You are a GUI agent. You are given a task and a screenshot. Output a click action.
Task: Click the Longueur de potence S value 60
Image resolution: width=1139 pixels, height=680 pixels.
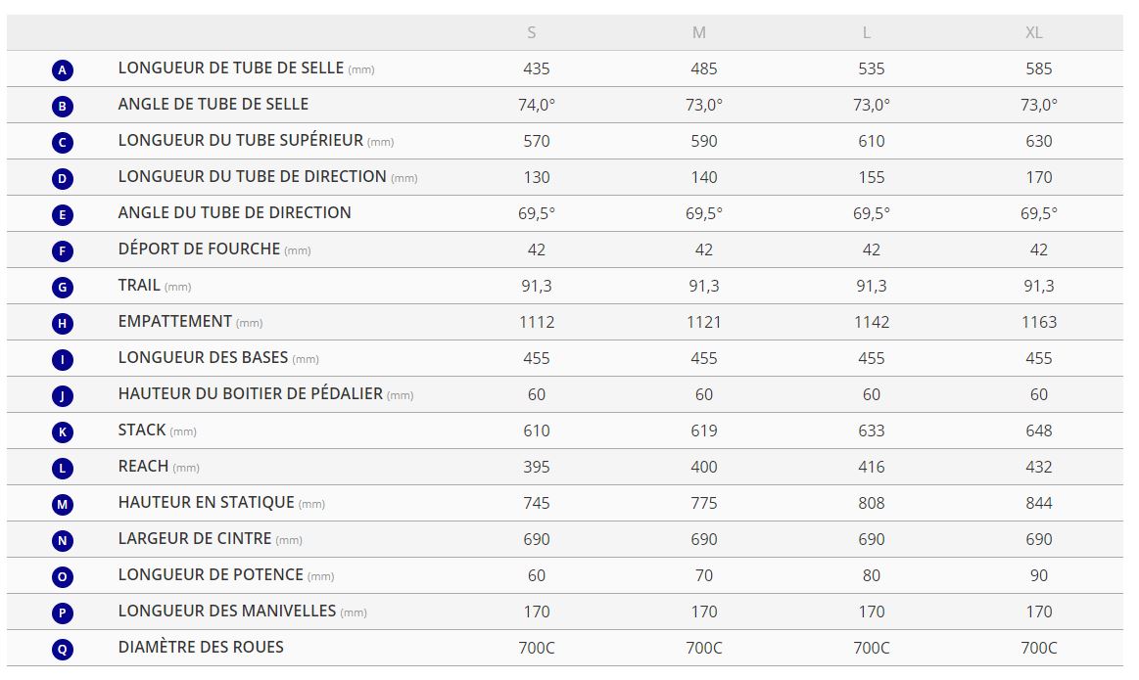pos(537,575)
